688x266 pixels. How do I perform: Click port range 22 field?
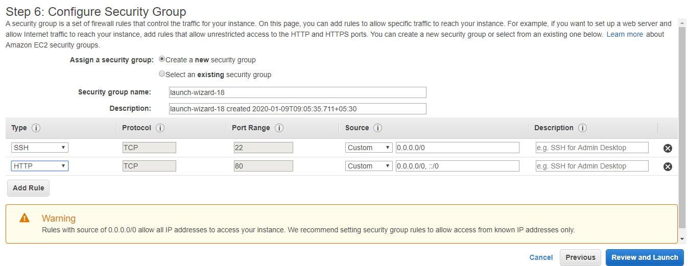tap(263, 148)
